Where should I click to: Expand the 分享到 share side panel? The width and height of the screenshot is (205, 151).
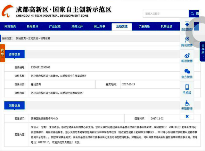[202, 51]
